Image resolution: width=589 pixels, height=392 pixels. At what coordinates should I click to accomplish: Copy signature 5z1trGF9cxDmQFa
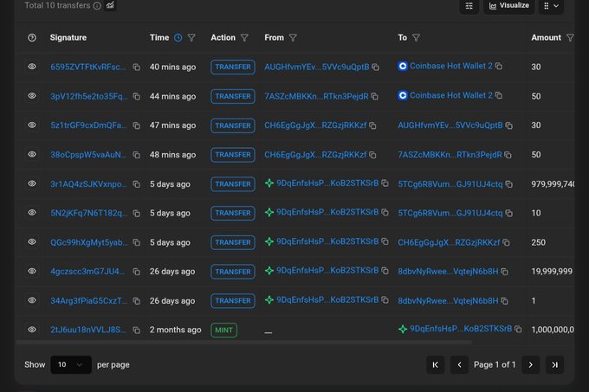pyautogui.click(x=136, y=125)
